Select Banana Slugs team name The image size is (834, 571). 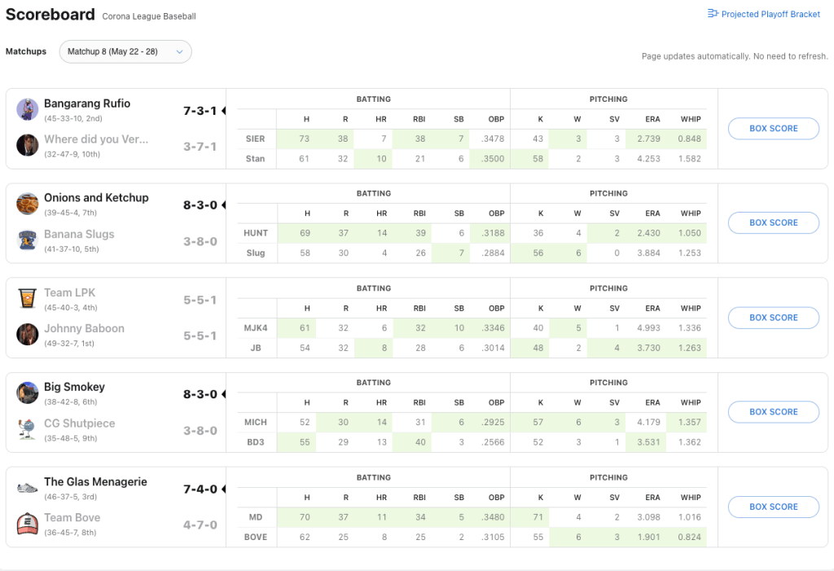(79, 234)
